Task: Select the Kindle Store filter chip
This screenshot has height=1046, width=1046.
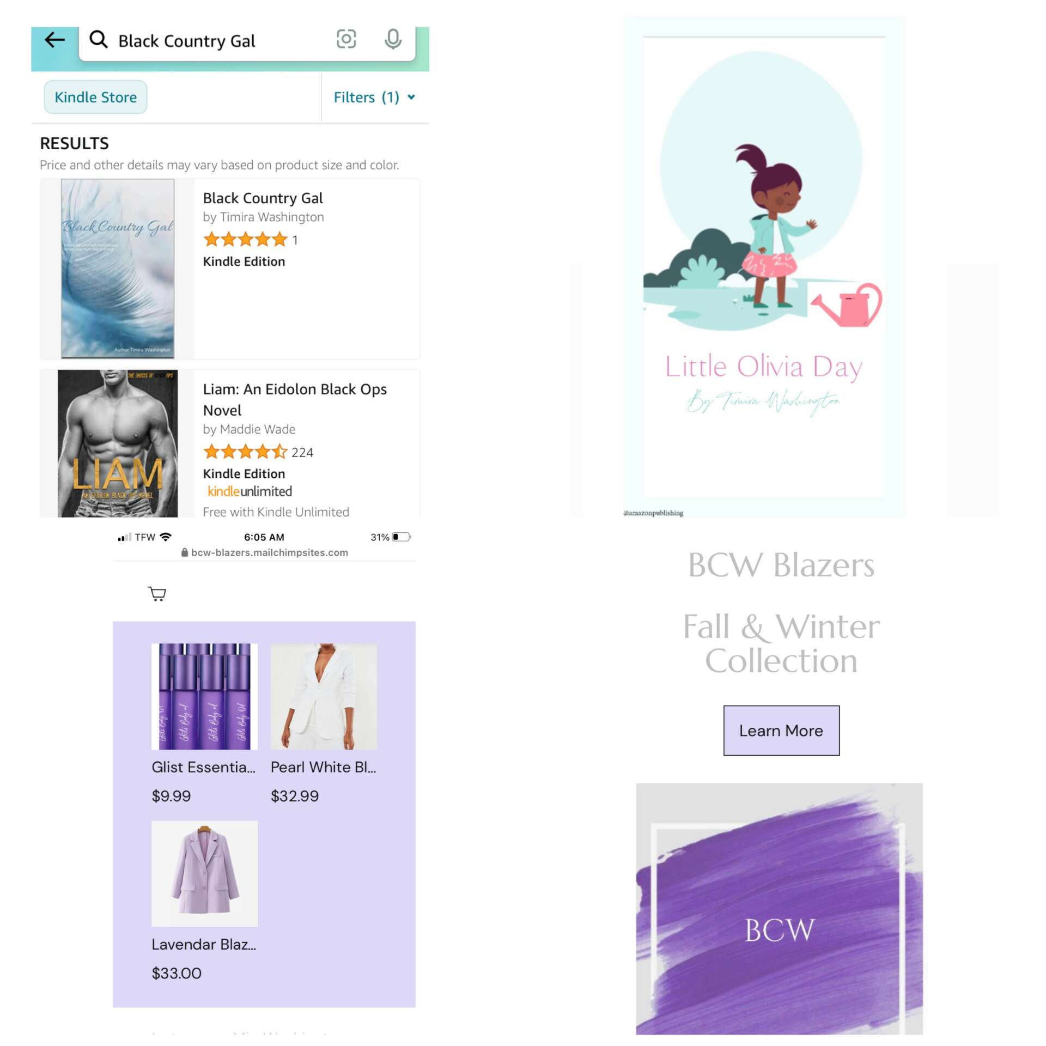Action: point(95,97)
